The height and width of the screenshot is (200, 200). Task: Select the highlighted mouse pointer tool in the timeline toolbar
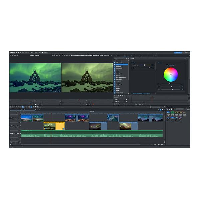(31, 107)
